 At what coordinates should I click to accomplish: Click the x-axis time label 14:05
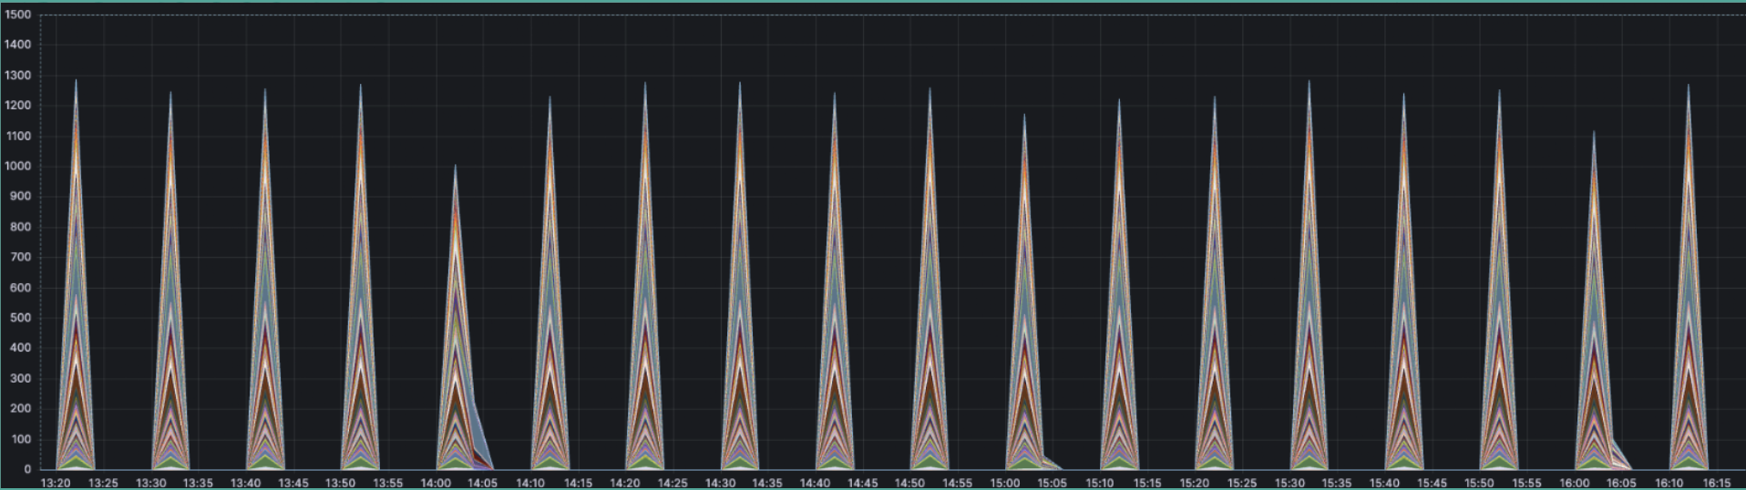pos(483,483)
